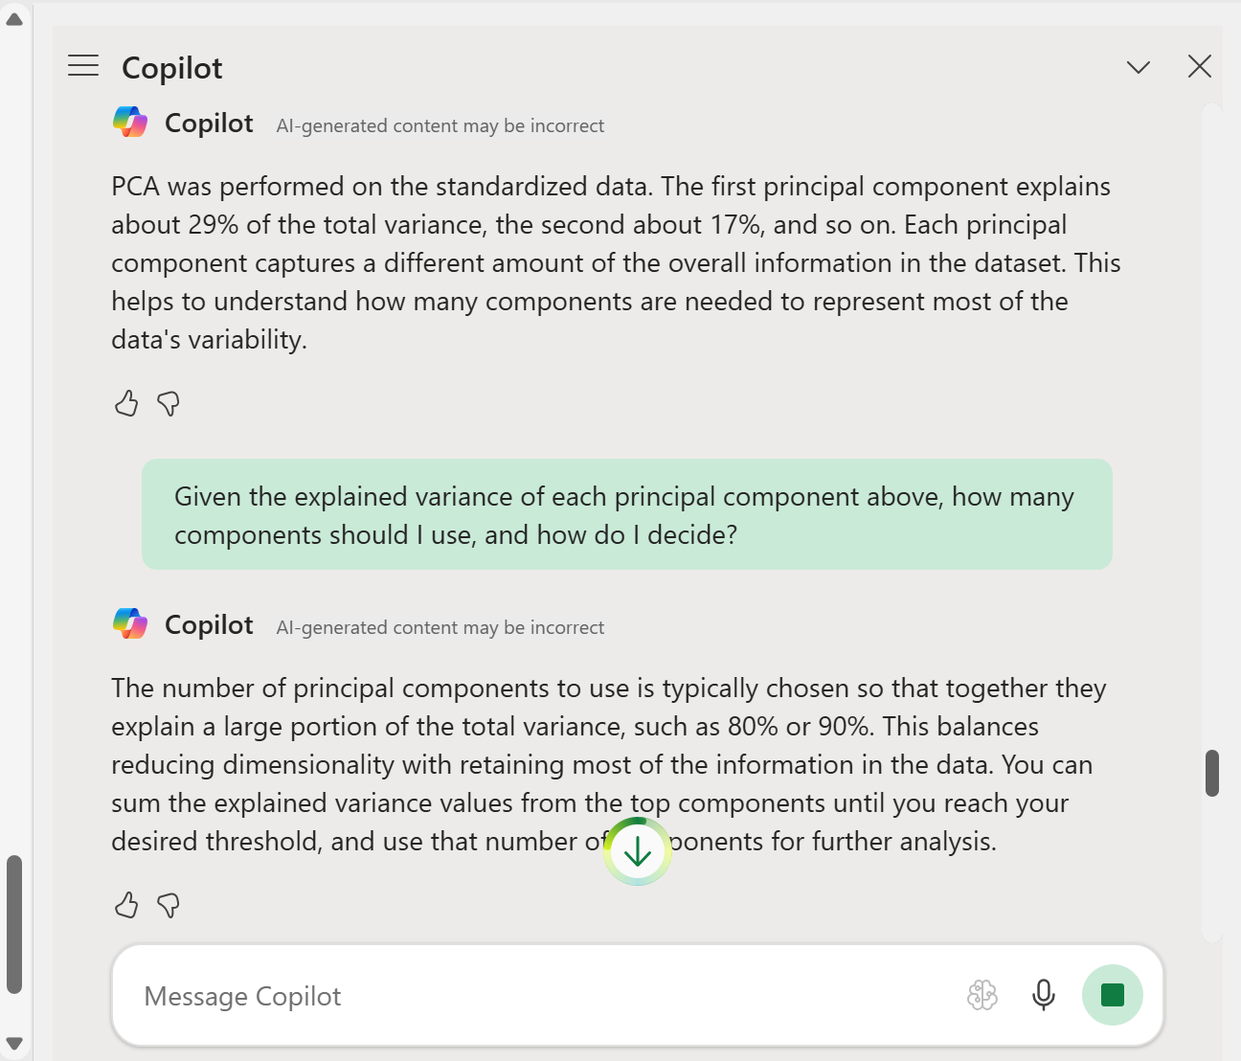Open the reasoning brain icon in message box
The image size is (1241, 1061).
(x=982, y=995)
